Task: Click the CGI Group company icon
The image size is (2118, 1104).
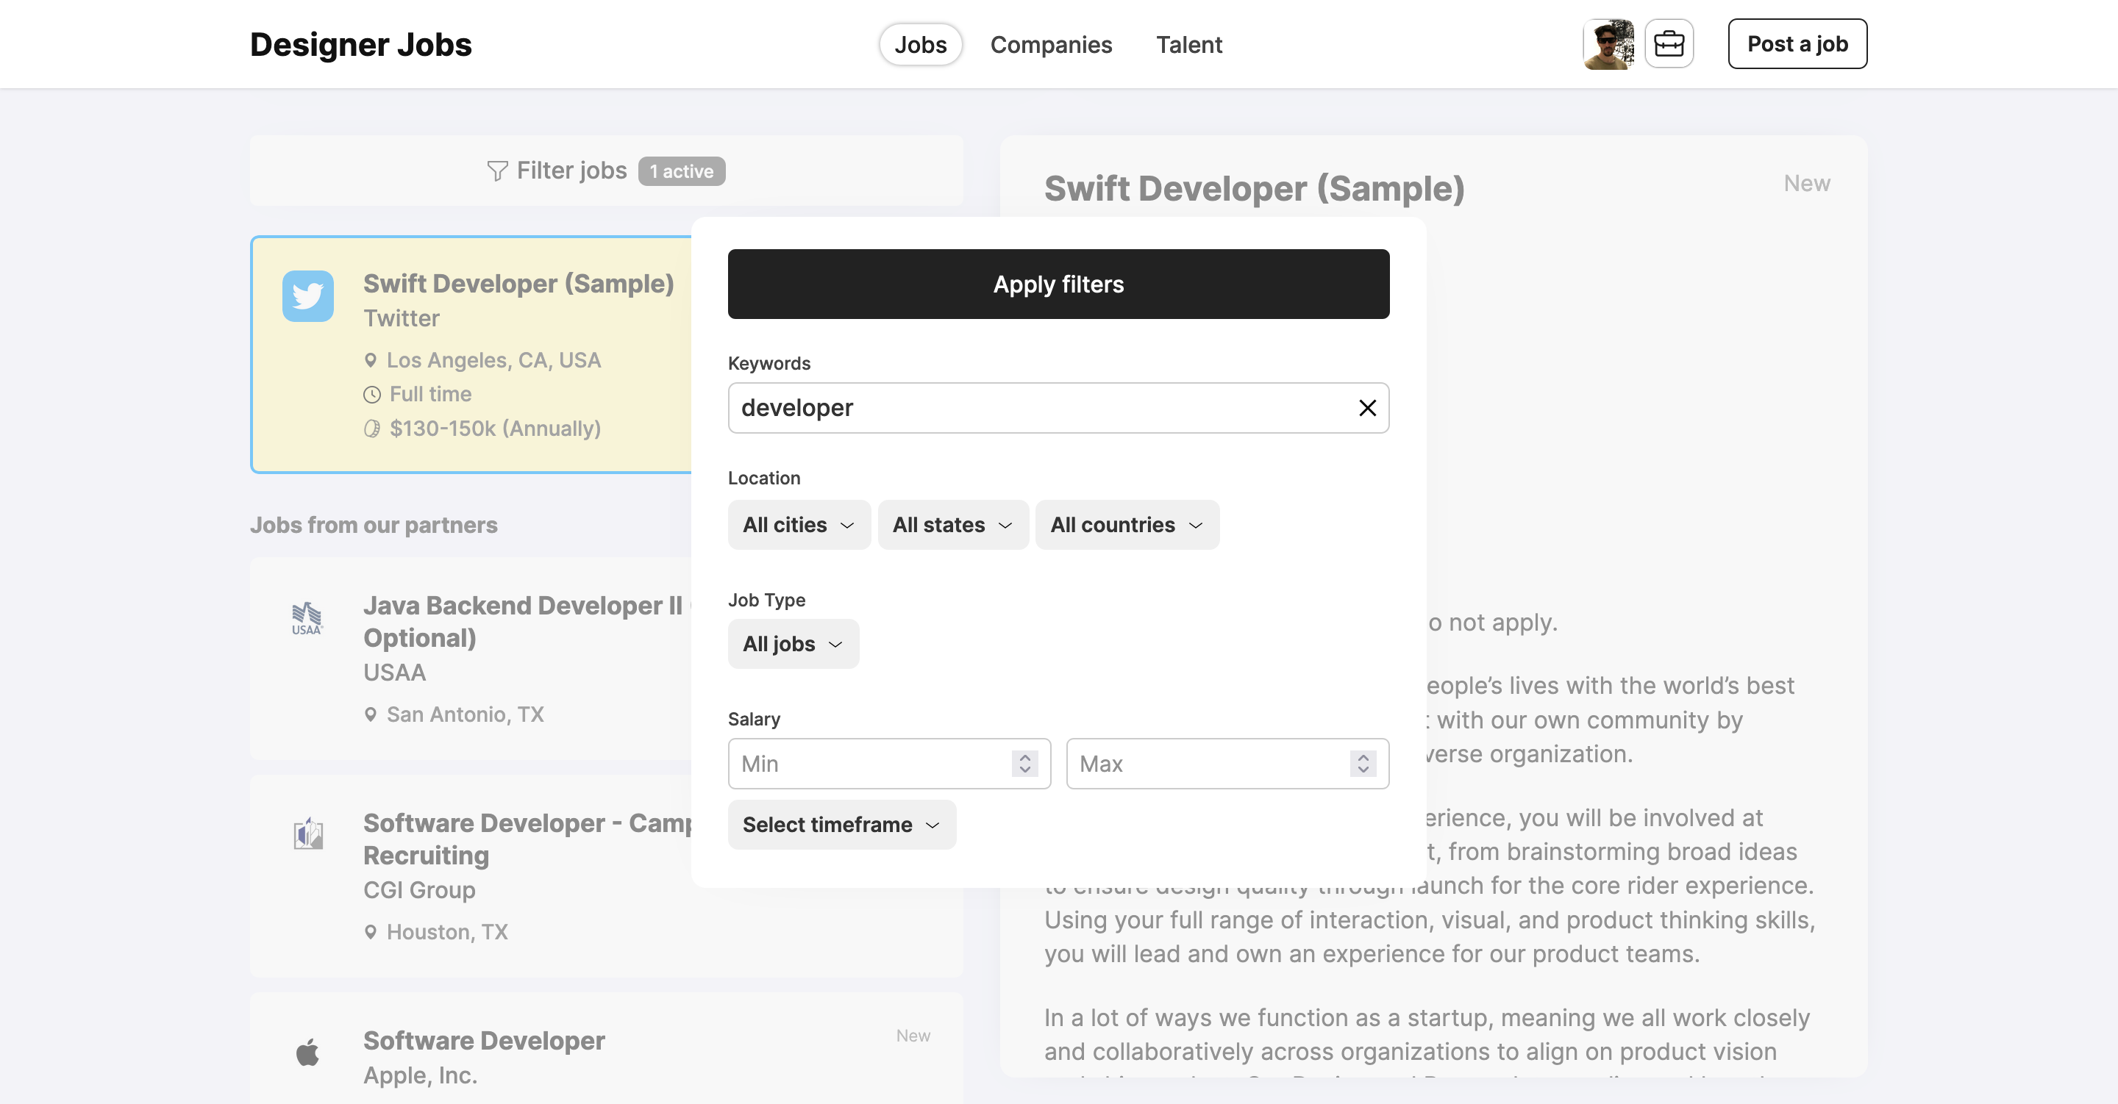Action: 307,833
